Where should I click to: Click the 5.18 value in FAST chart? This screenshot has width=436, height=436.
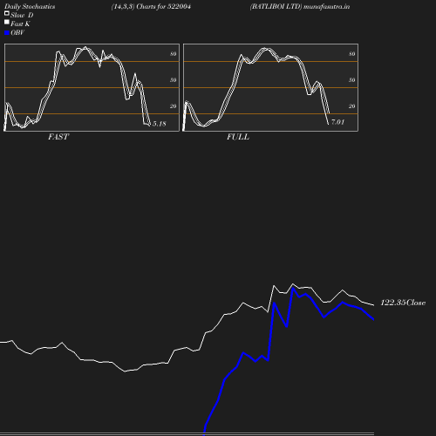click(x=160, y=124)
